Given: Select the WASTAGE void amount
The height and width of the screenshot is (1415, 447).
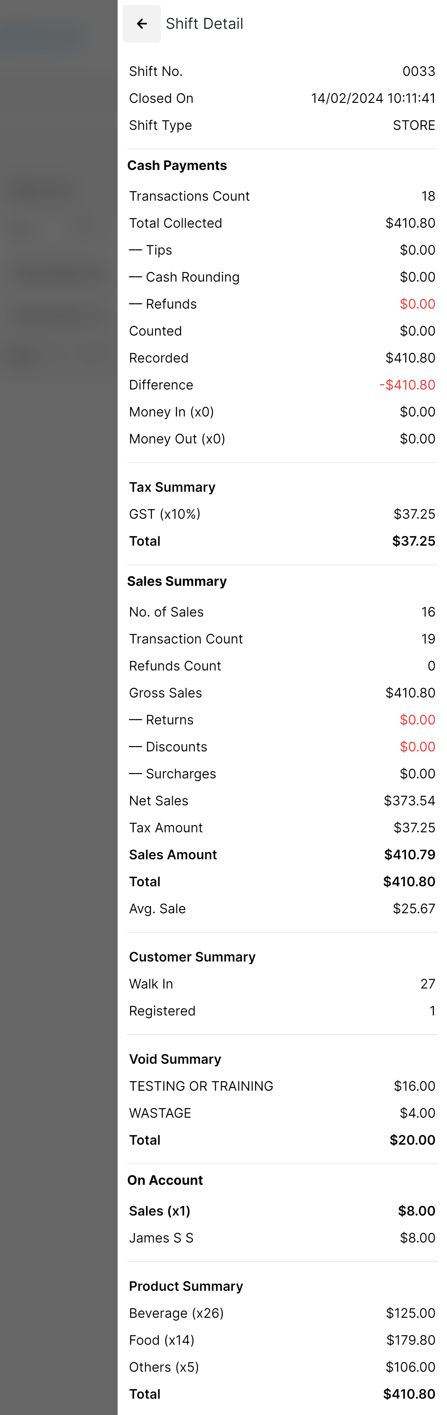Looking at the screenshot, I should coord(417,1113).
